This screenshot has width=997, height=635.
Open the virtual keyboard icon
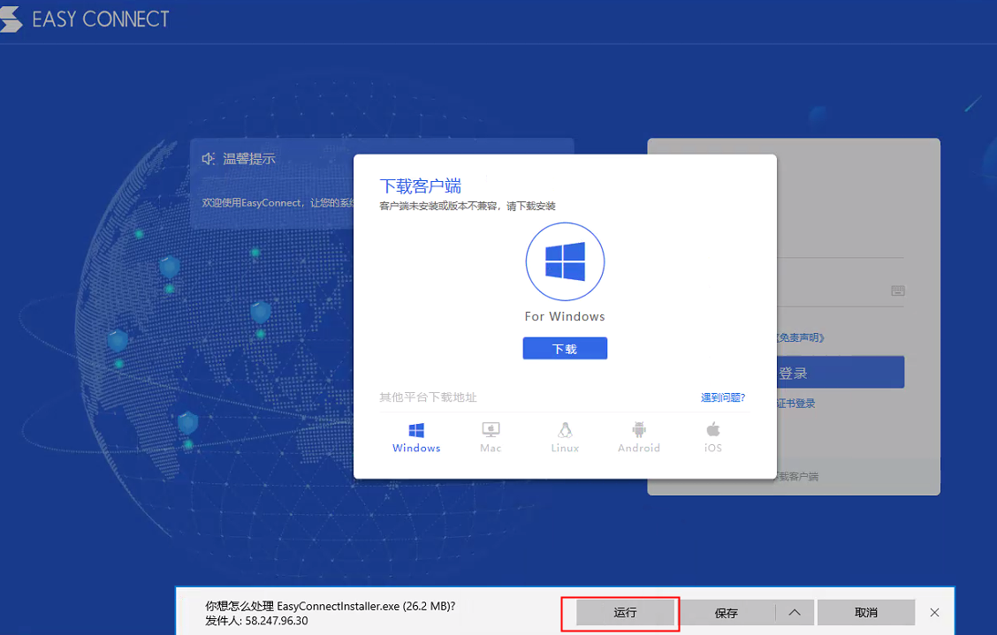[897, 291]
